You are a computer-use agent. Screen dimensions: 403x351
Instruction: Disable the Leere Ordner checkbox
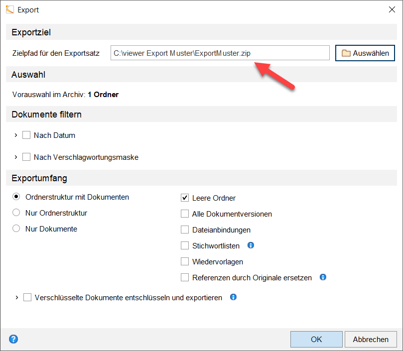185,197
